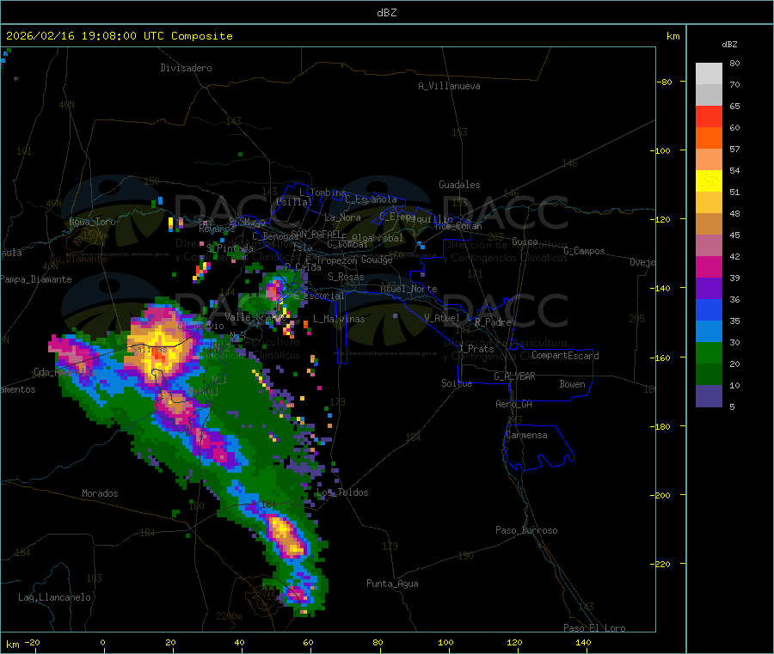
Task: Click the 'Carmensa' location label
Action: click(526, 435)
